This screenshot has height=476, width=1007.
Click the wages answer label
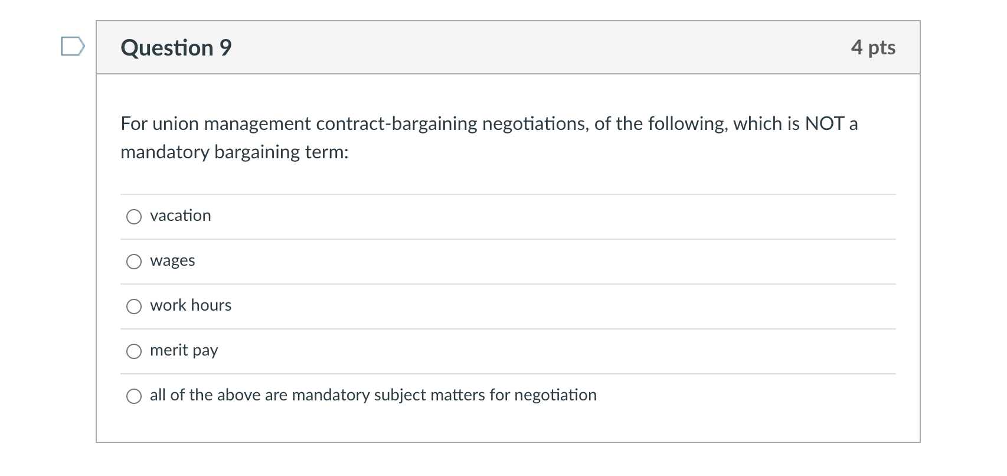tap(172, 260)
